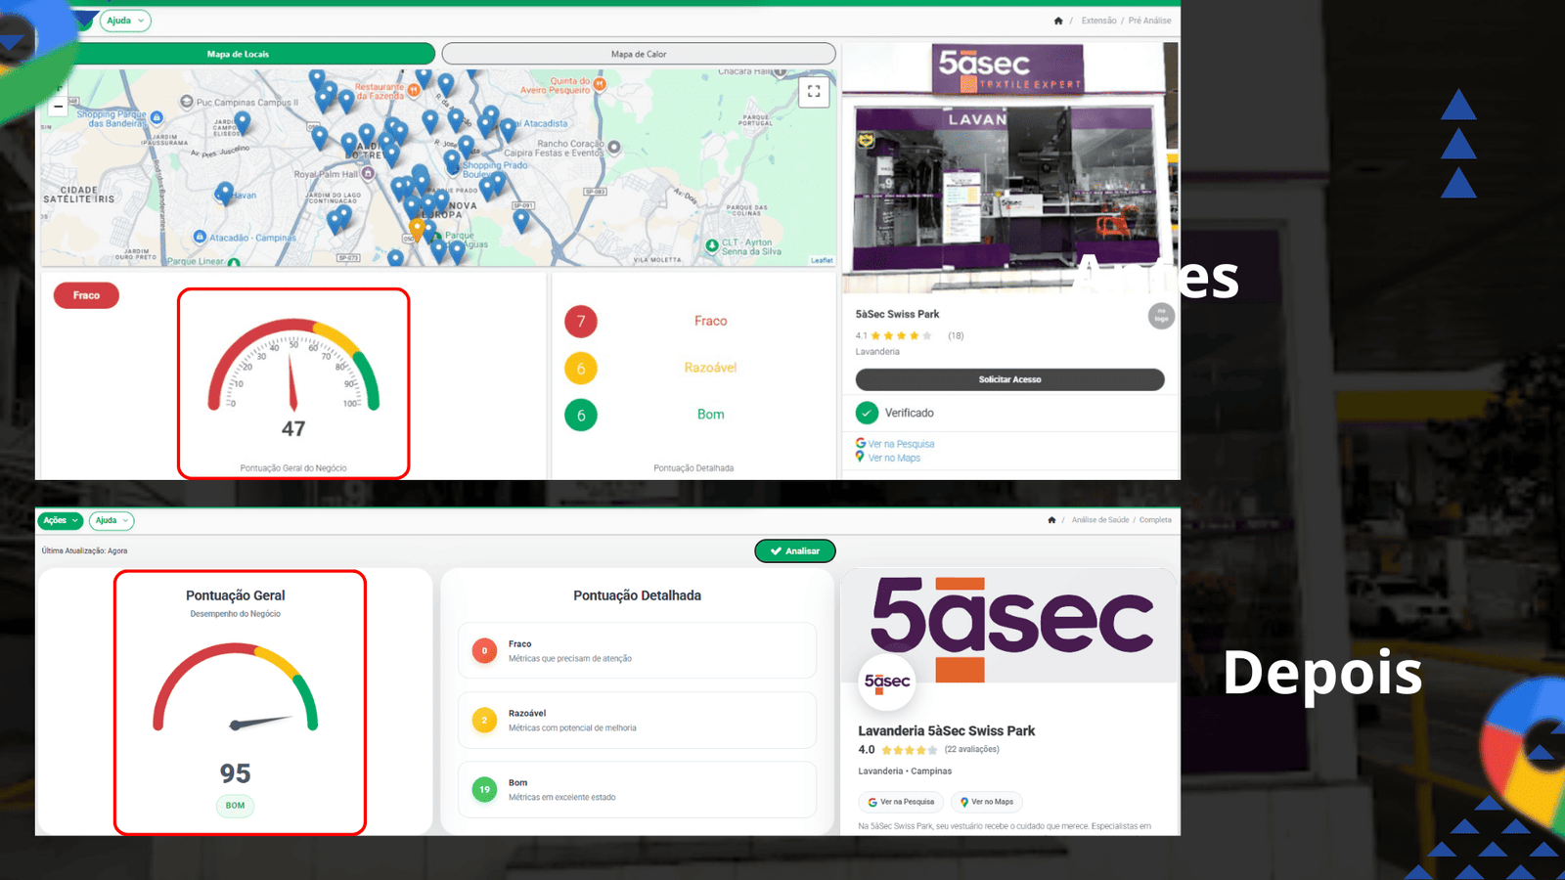This screenshot has width=1565, height=880.
Task: Click the home breadcrumb icon in bottom panel
Action: (x=1051, y=520)
